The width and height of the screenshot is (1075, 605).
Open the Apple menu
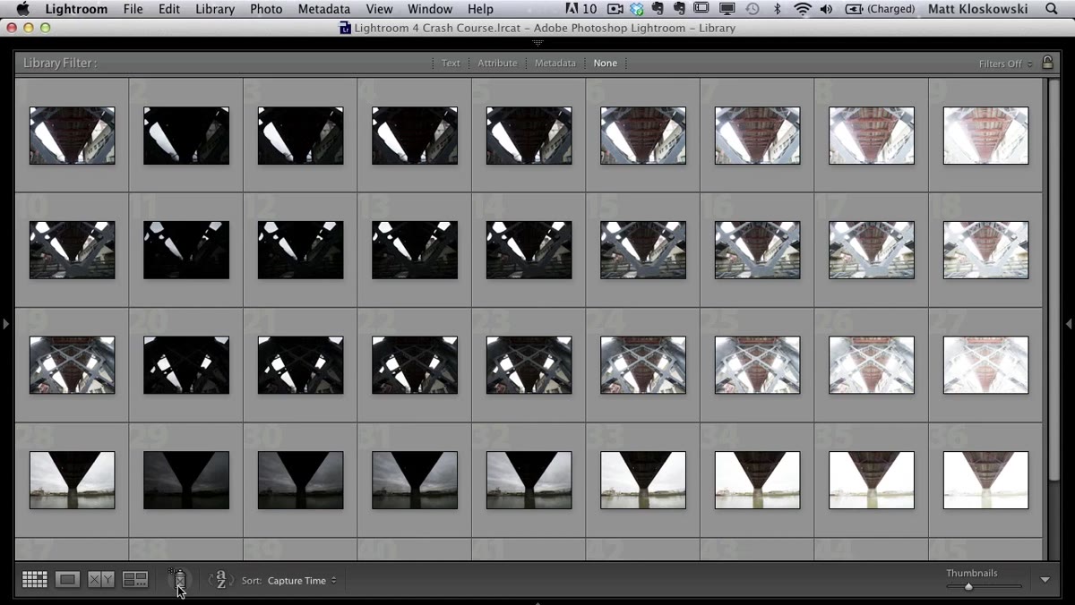[x=22, y=9]
